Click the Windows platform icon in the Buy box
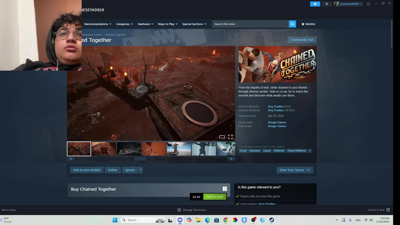 coord(225,189)
